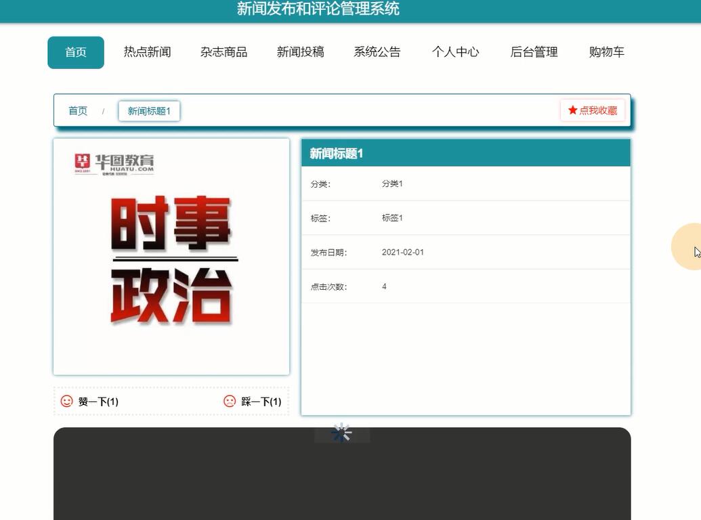Click 踩一下(1) dislike text

tap(261, 402)
